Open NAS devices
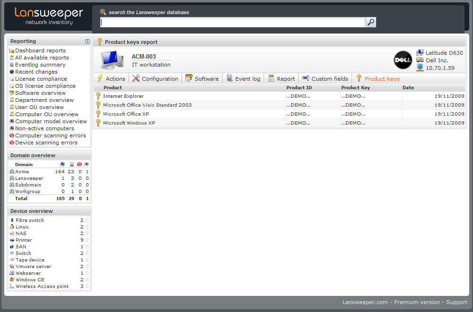The width and height of the screenshot is (473, 312). [21, 233]
